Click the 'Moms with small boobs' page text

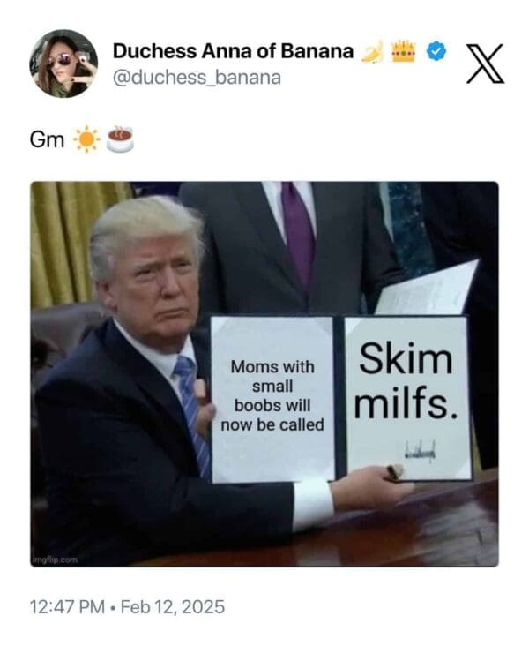click(x=272, y=396)
